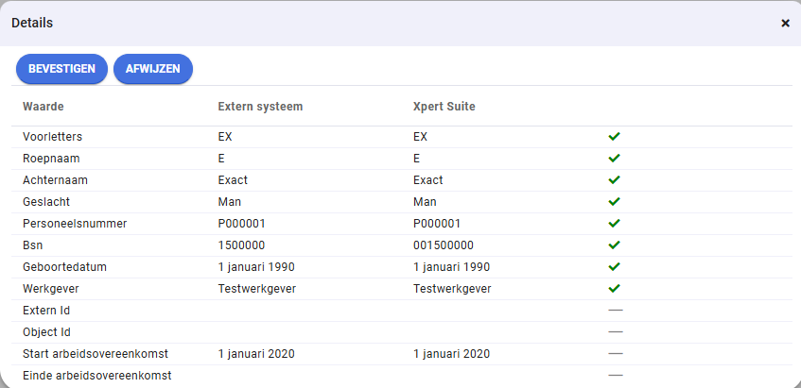The width and height of the screenshot is (801, 388).
Task: Click the green checkmark for Werkgever
Action: [614, 289]
